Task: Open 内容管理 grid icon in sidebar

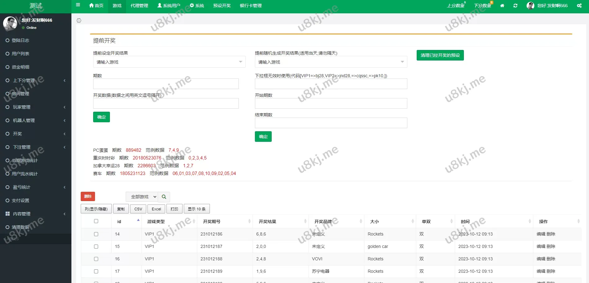Action: (8, 214)
